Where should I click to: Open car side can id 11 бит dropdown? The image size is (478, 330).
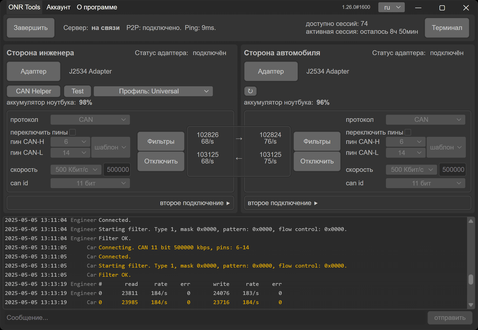(x=426, y=183)
